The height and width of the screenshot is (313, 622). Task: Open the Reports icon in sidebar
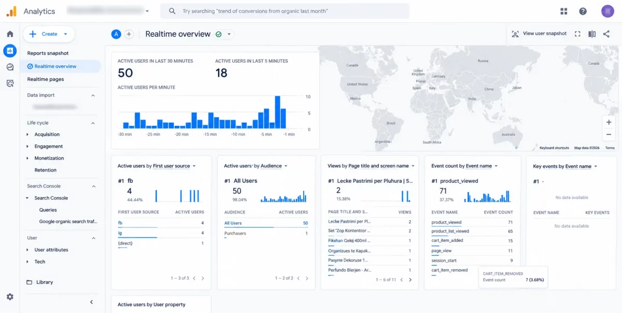click(10, 51)
